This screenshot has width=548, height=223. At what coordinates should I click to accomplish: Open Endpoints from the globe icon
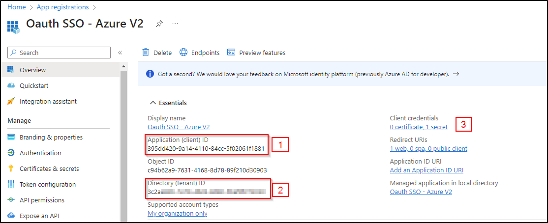(x=183, y=53)
